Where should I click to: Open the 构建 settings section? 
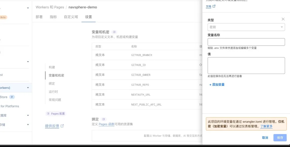coord(52,67)
